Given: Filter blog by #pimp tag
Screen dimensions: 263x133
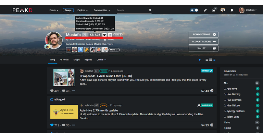Looking at the screenshot, I should click(241, 128).
